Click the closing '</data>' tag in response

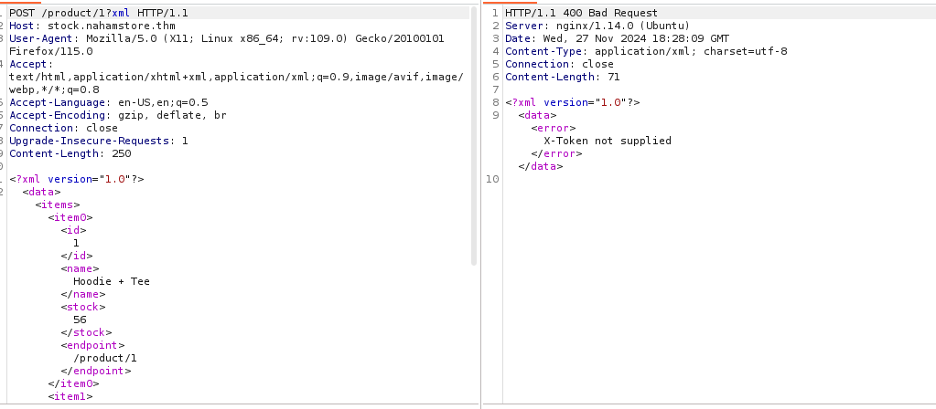point(540,167)
